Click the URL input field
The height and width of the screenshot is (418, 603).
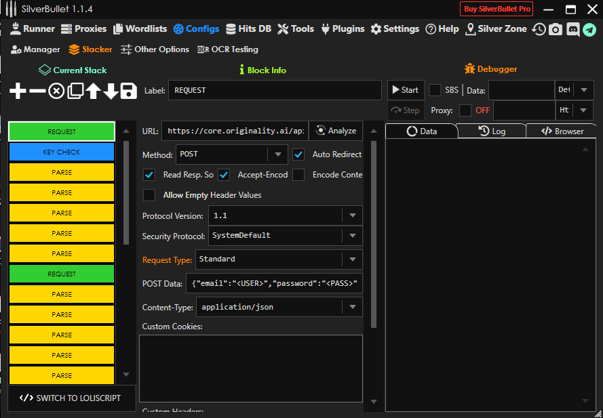point(235,131)
